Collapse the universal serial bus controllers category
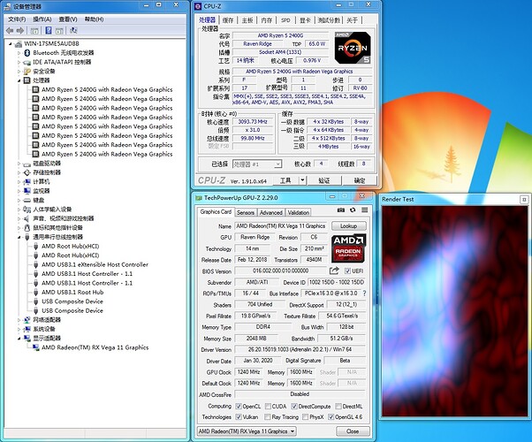The height and width of the screenshot is (442, 532). pyautogui.click(x=19, y=237)
